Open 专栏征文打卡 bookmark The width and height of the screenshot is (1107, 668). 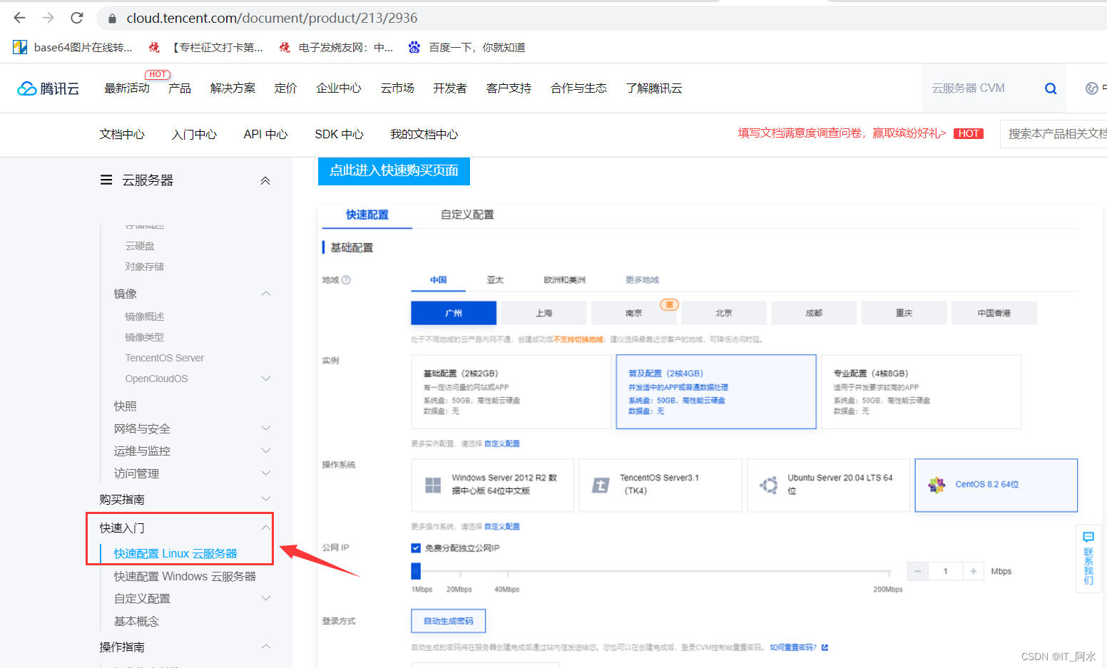[205, 48]
